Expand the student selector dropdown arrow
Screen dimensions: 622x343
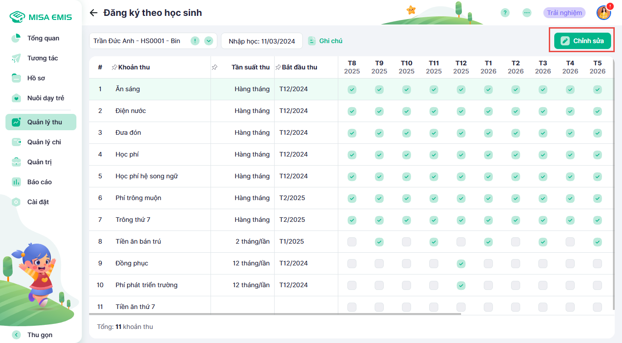[209, 41]
